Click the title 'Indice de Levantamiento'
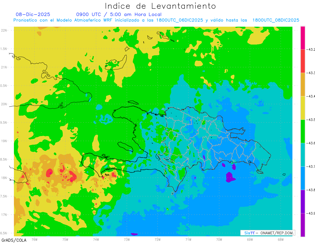The height and width of the screenshot is (243, 315). pyautogui.click(x=160, y=6)
